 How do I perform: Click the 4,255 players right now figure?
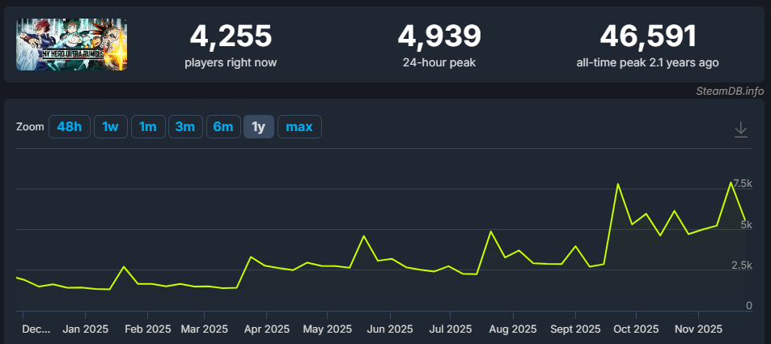click(x=231, y=36)
